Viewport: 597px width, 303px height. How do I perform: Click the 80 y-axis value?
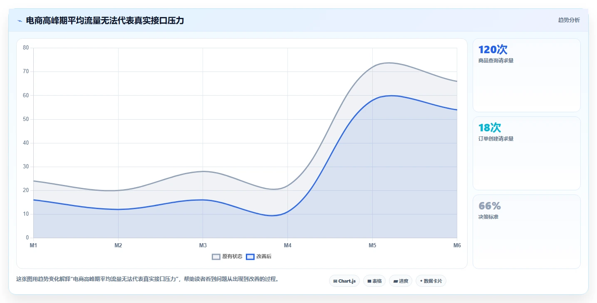(x=26, y=48)
